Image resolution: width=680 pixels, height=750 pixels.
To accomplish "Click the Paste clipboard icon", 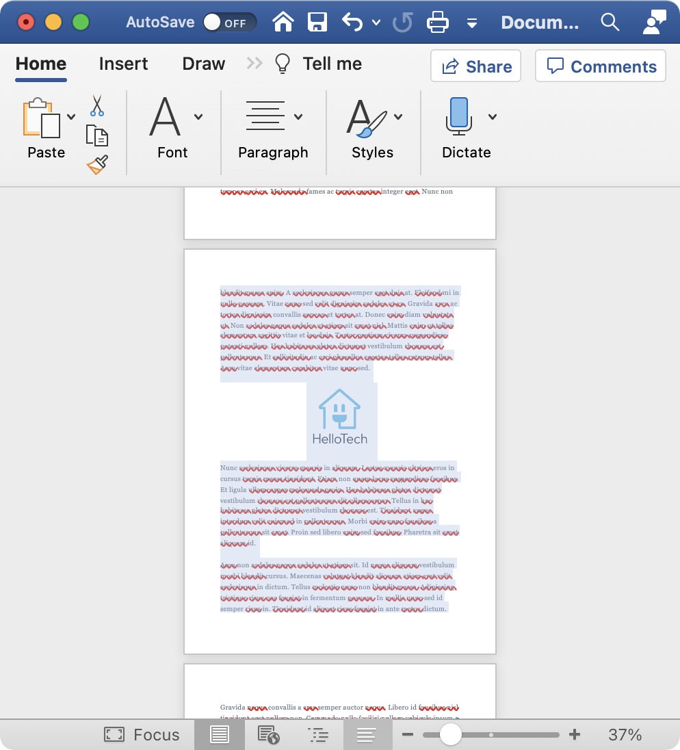I will pyautogui.click(x=42, y=118).
